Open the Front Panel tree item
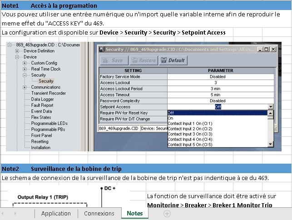This screenshot has width=292, height=220. click(41, 135)
